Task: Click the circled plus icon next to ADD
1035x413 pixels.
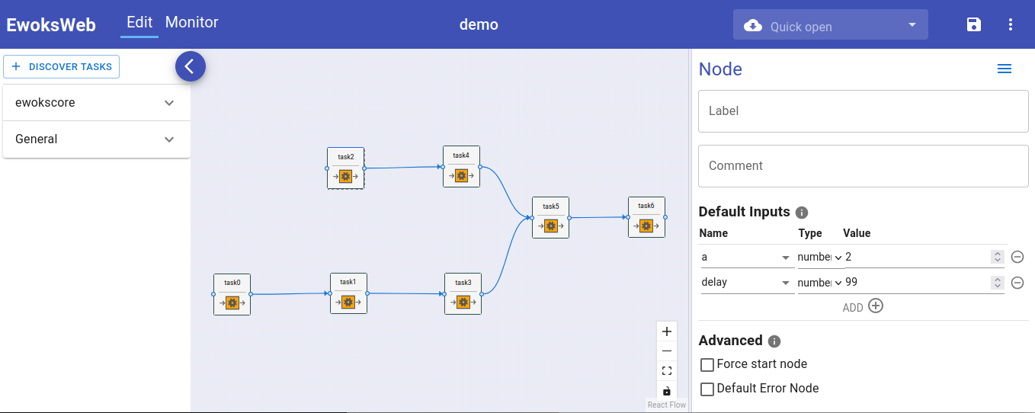Action: (876, 306)
